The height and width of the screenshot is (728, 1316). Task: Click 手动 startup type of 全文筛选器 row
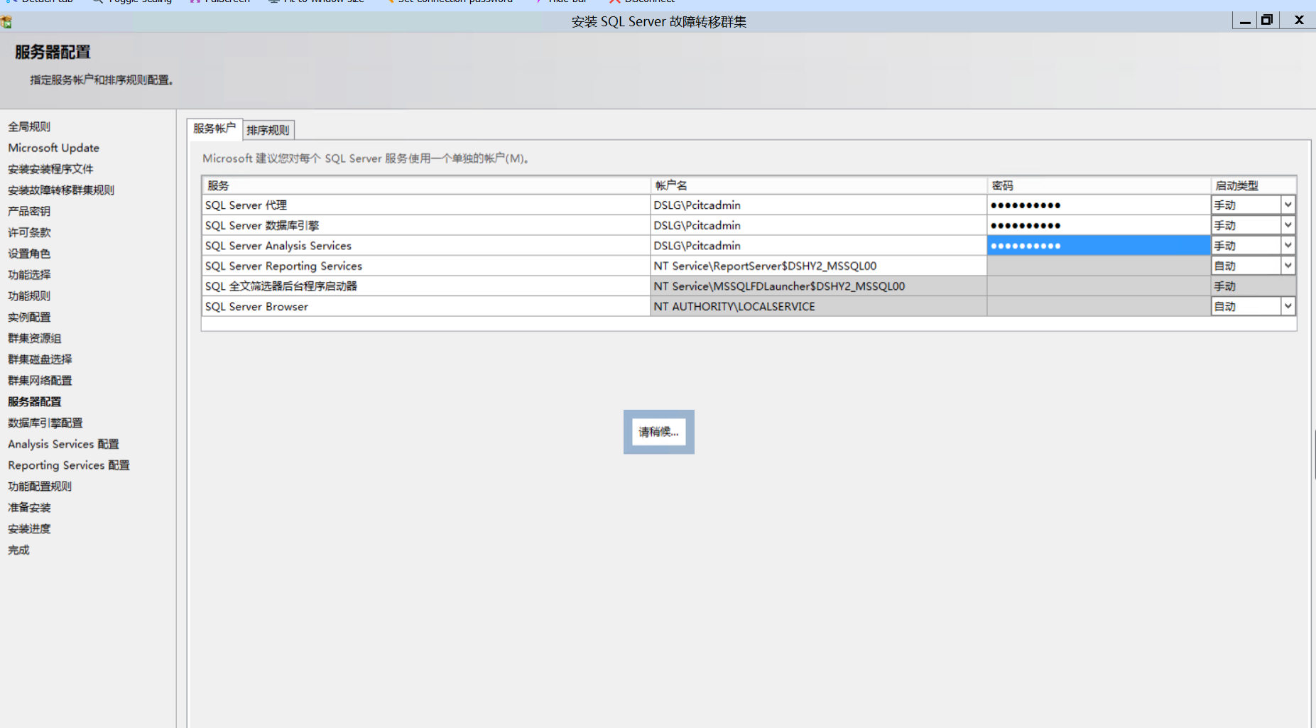1254,286
